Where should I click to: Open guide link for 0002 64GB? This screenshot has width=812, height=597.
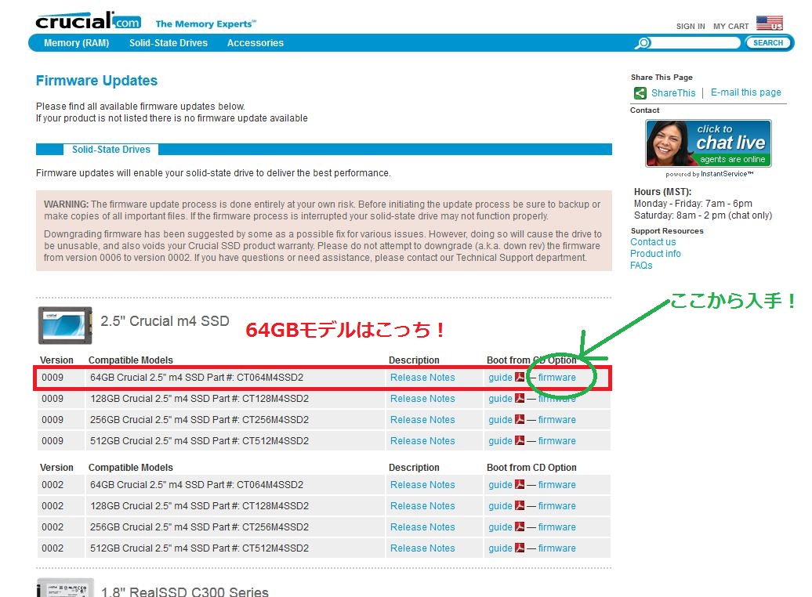coord(500,485)
